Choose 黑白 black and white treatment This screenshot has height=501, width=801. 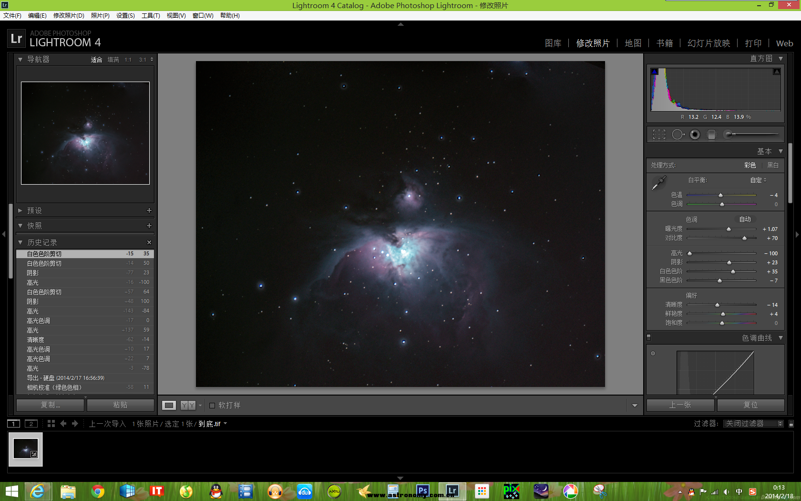(773, 165)
